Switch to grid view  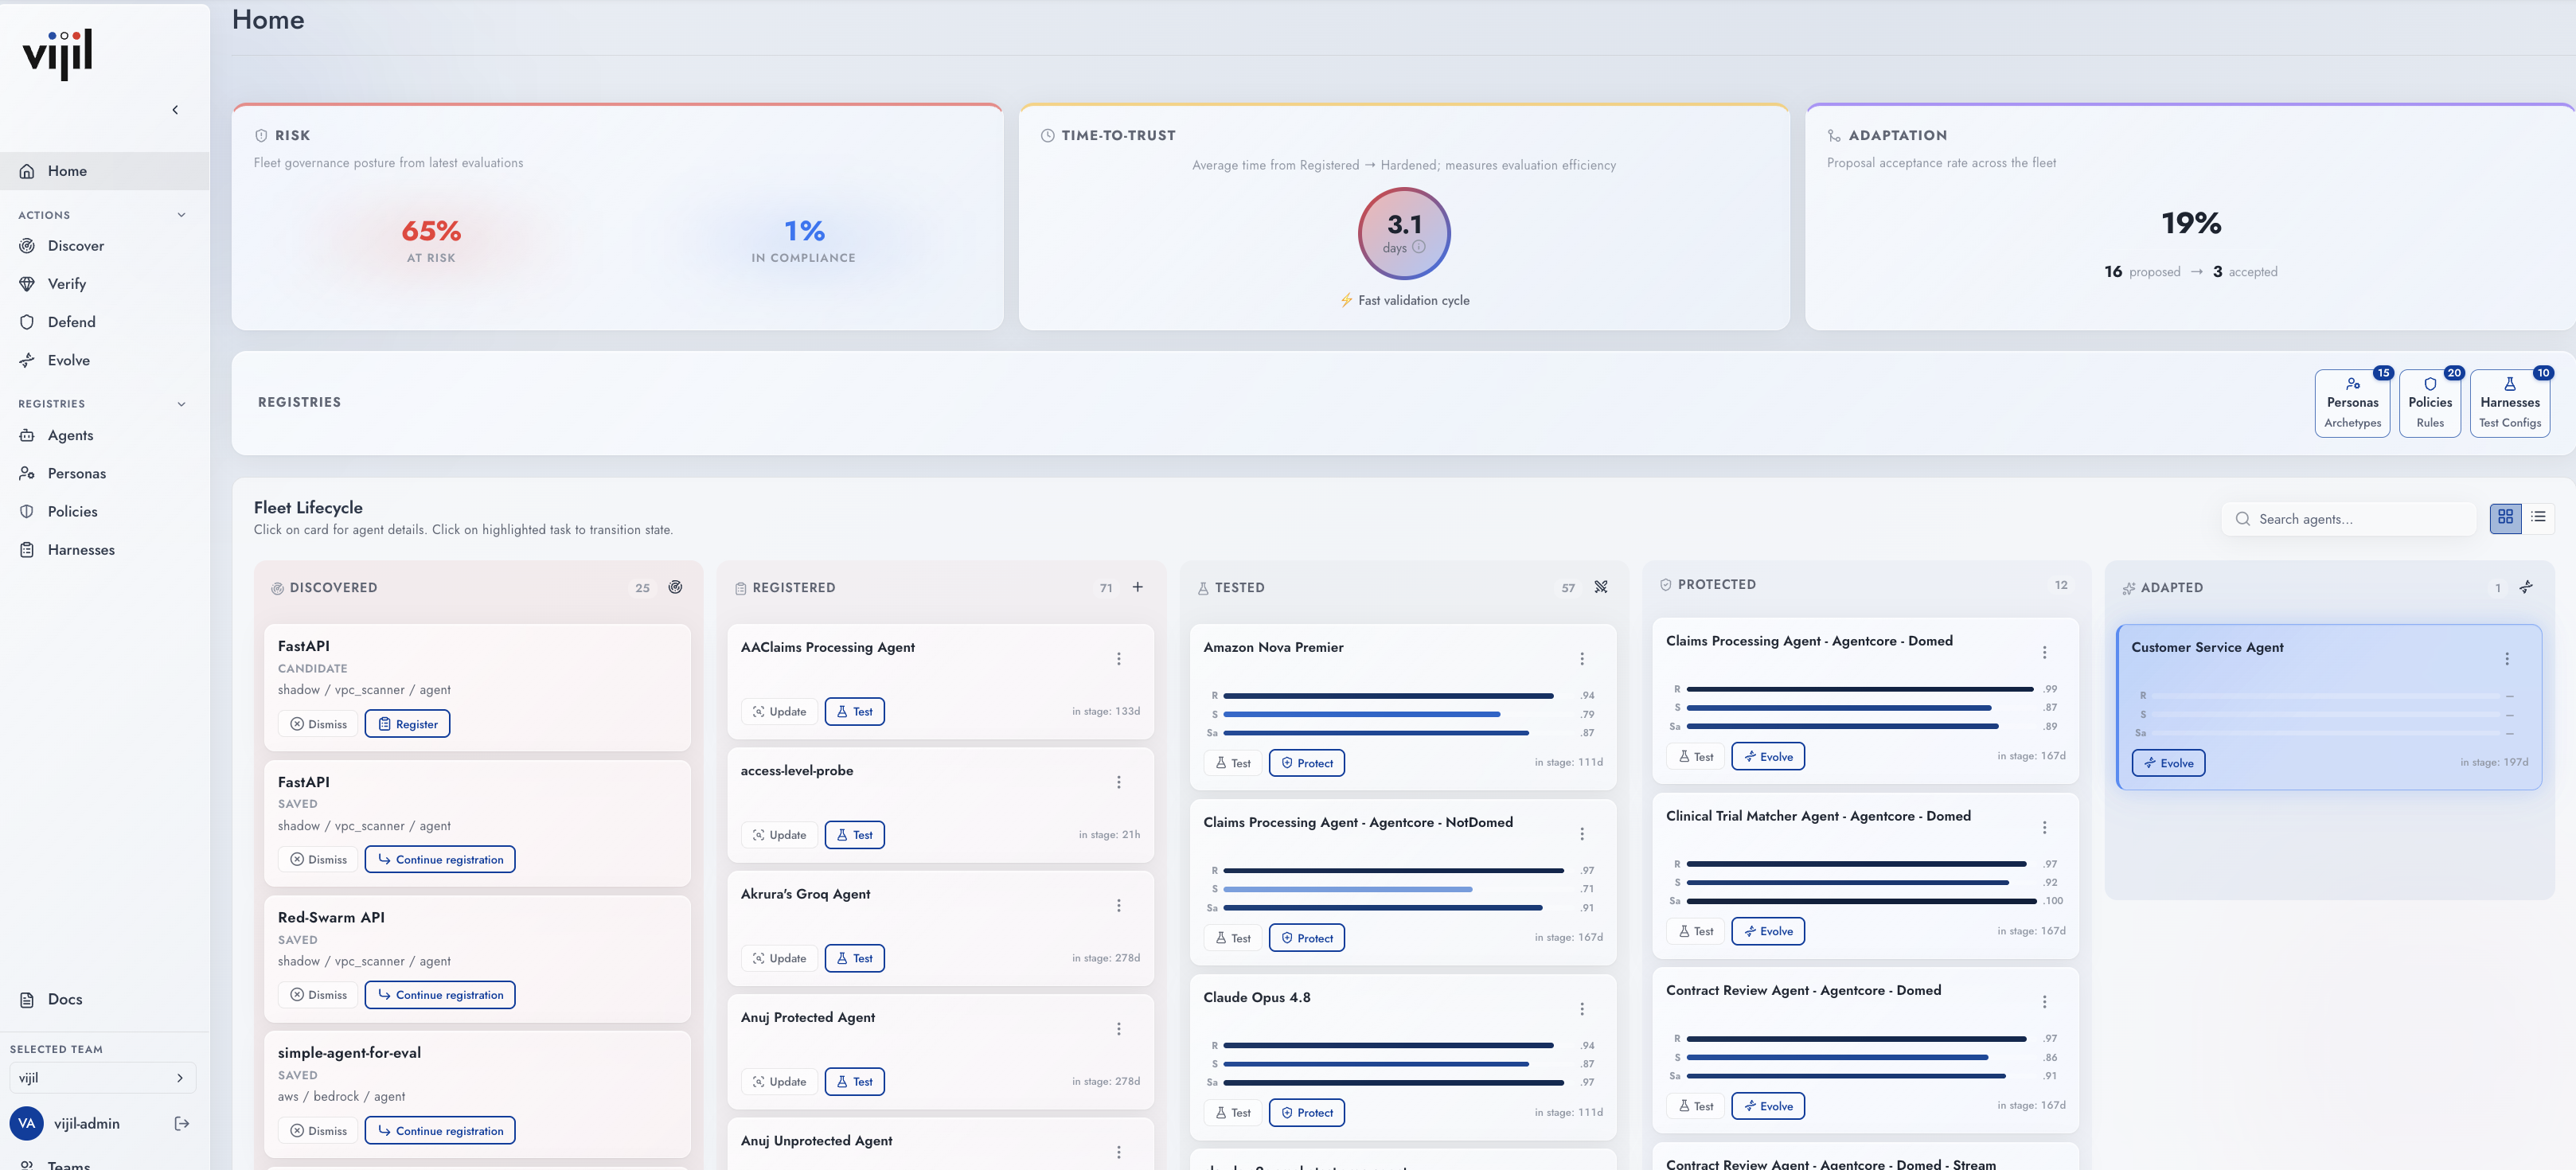pos(2505,518)
